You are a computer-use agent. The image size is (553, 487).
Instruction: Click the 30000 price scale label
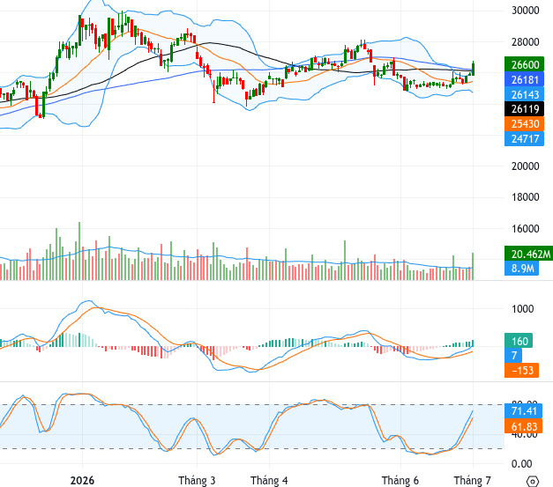(x=525, y=11)
